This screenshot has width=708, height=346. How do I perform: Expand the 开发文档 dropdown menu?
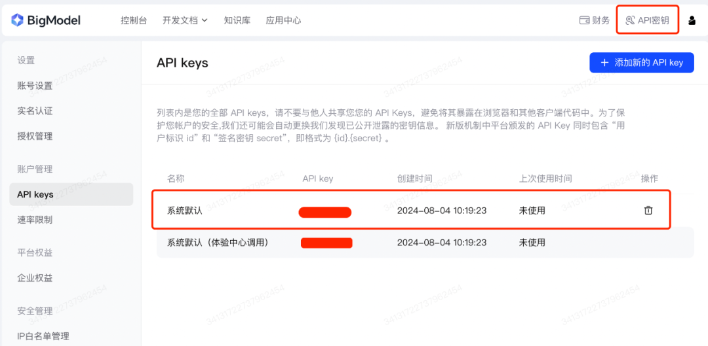coord(185,20)
